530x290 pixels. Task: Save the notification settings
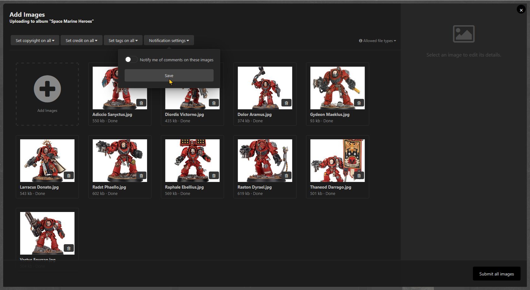pos(169,76)
